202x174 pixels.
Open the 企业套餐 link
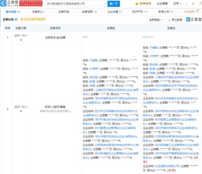[162, 4]
